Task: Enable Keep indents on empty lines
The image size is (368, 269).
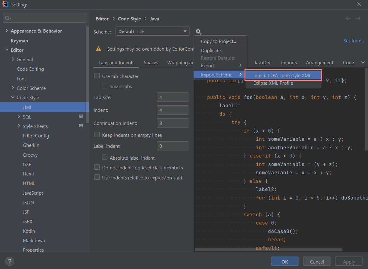Action: [97, 135]
